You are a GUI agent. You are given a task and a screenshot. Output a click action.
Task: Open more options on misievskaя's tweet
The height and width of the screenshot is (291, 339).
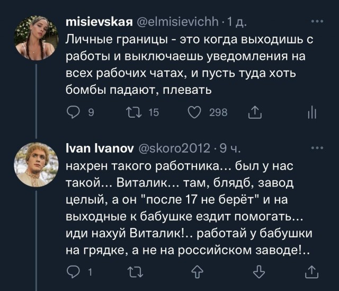pos(317,23)
